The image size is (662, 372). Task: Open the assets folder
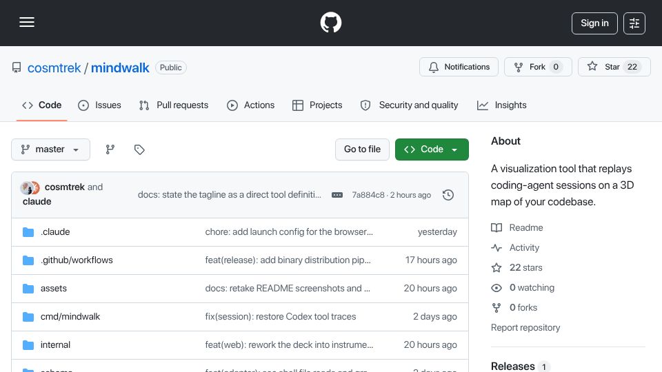click(54, 289)
